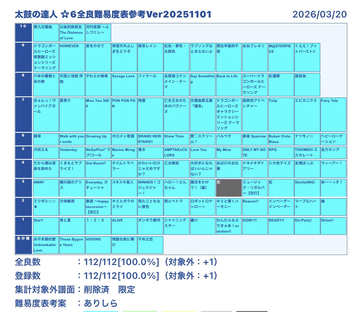Click the AWAY song cell
The image size is (362, 312).
pyautogui.click(x=46, y=188)
